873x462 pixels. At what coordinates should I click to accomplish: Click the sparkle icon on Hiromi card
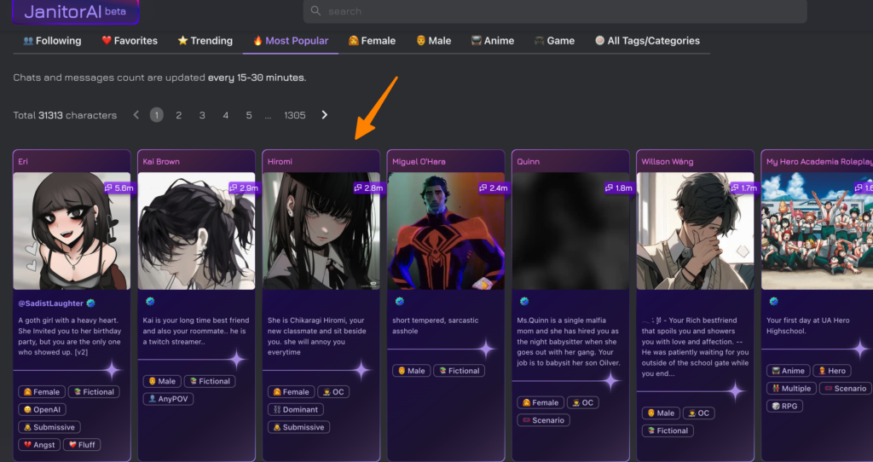[x=361, y=369]
